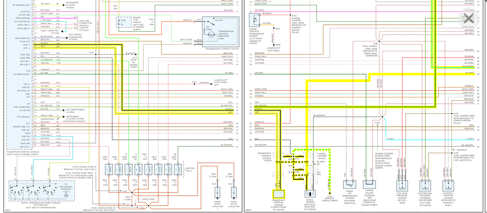Click the 'OCTANE ADJUST' pin label on PCM
The height and width of the screenshot is (213, 487).
22,74
